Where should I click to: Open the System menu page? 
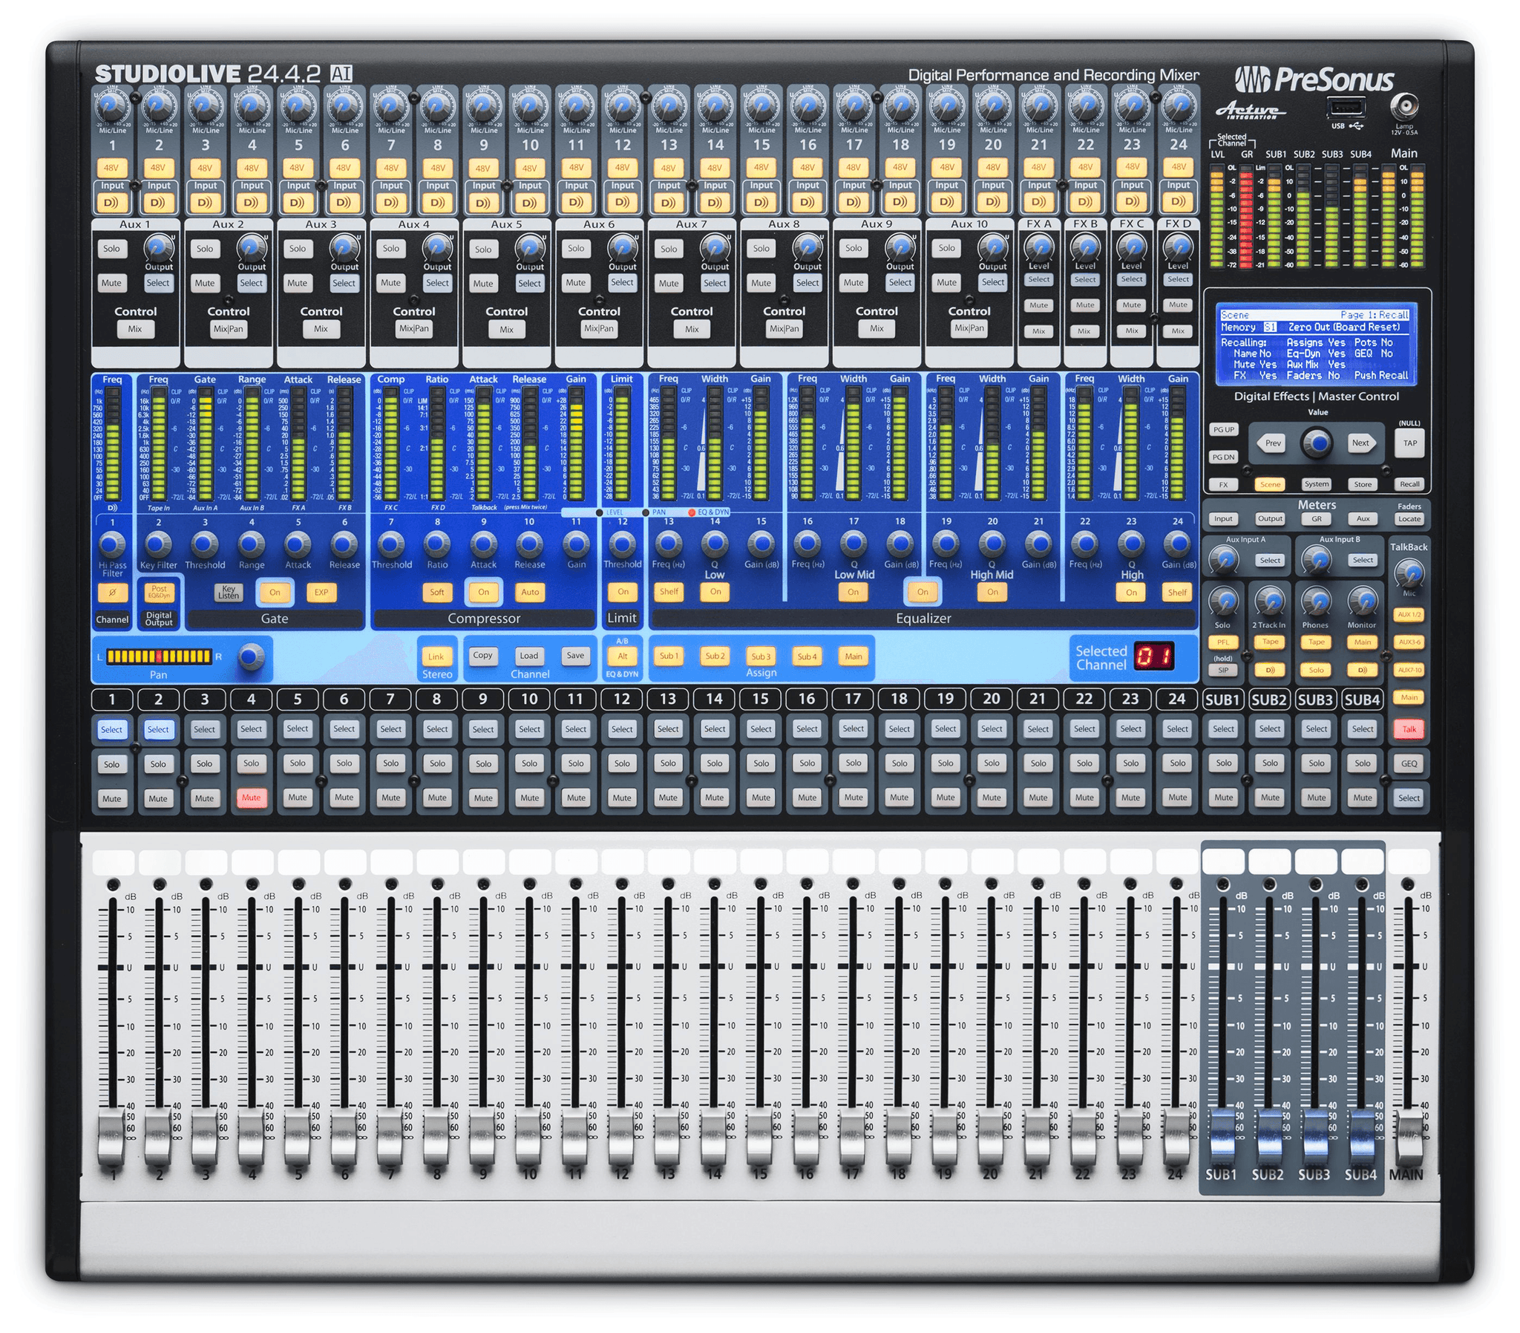pyautogui.click(x=1317, y=483)
